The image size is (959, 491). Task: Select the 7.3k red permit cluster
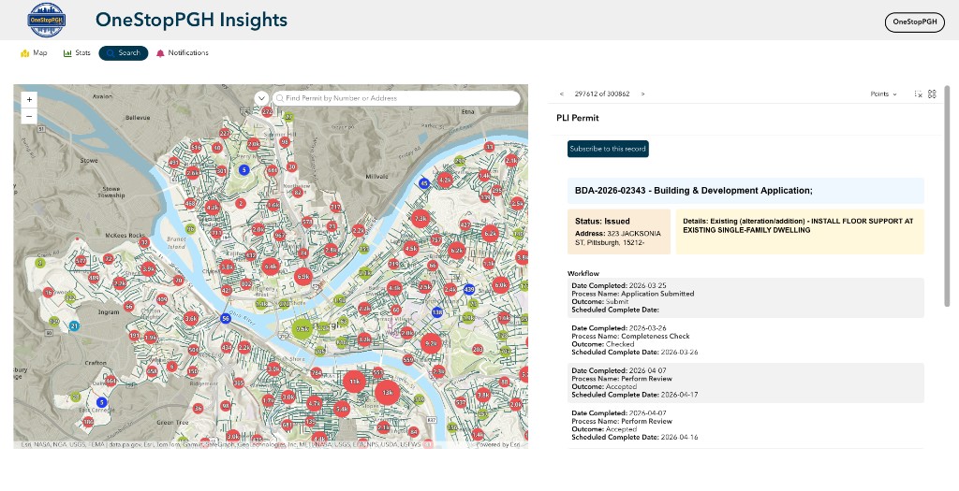pos(420,218)
